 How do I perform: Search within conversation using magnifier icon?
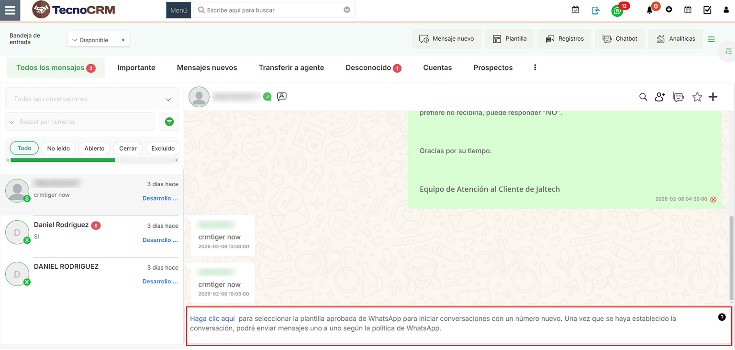[x=643, y=97]
